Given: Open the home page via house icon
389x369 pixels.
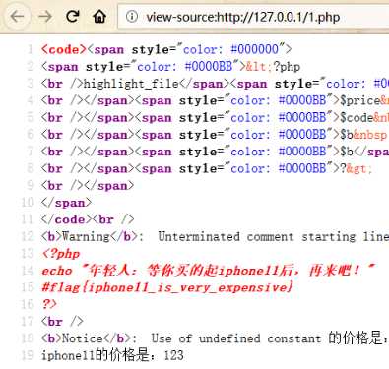Looking at the screenshot, I should click(x=99, y=16).
